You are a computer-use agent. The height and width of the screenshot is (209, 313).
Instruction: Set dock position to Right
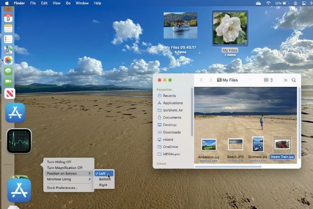pos(103,185)
